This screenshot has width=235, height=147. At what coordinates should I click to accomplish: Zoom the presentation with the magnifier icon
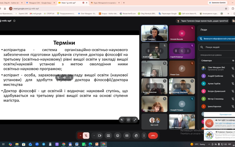[x=122, y=120]
